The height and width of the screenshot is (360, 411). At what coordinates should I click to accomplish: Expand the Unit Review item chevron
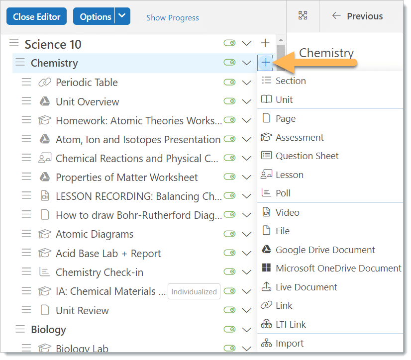[246, 311]
